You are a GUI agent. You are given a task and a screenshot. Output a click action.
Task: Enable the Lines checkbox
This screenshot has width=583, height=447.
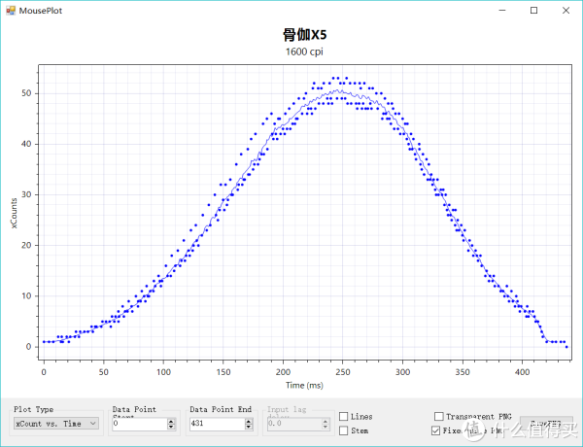[x=344, y=417]
